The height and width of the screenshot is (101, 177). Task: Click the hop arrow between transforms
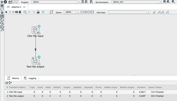point(36,50)
